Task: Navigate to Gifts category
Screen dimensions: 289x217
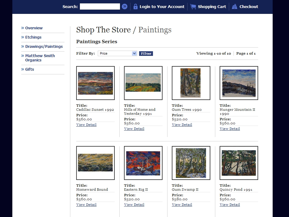Action: point(30,69)
